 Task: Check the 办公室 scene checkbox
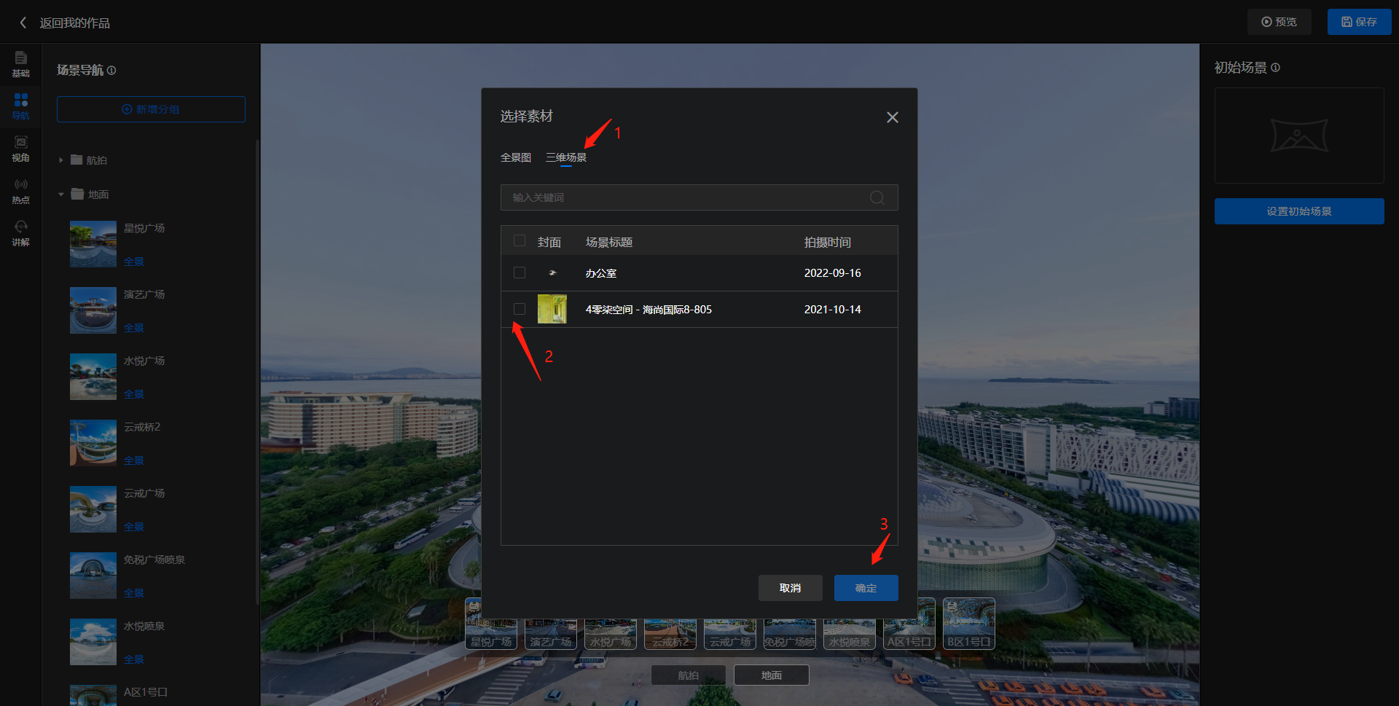pyautogui.click(x=520, y=272)
